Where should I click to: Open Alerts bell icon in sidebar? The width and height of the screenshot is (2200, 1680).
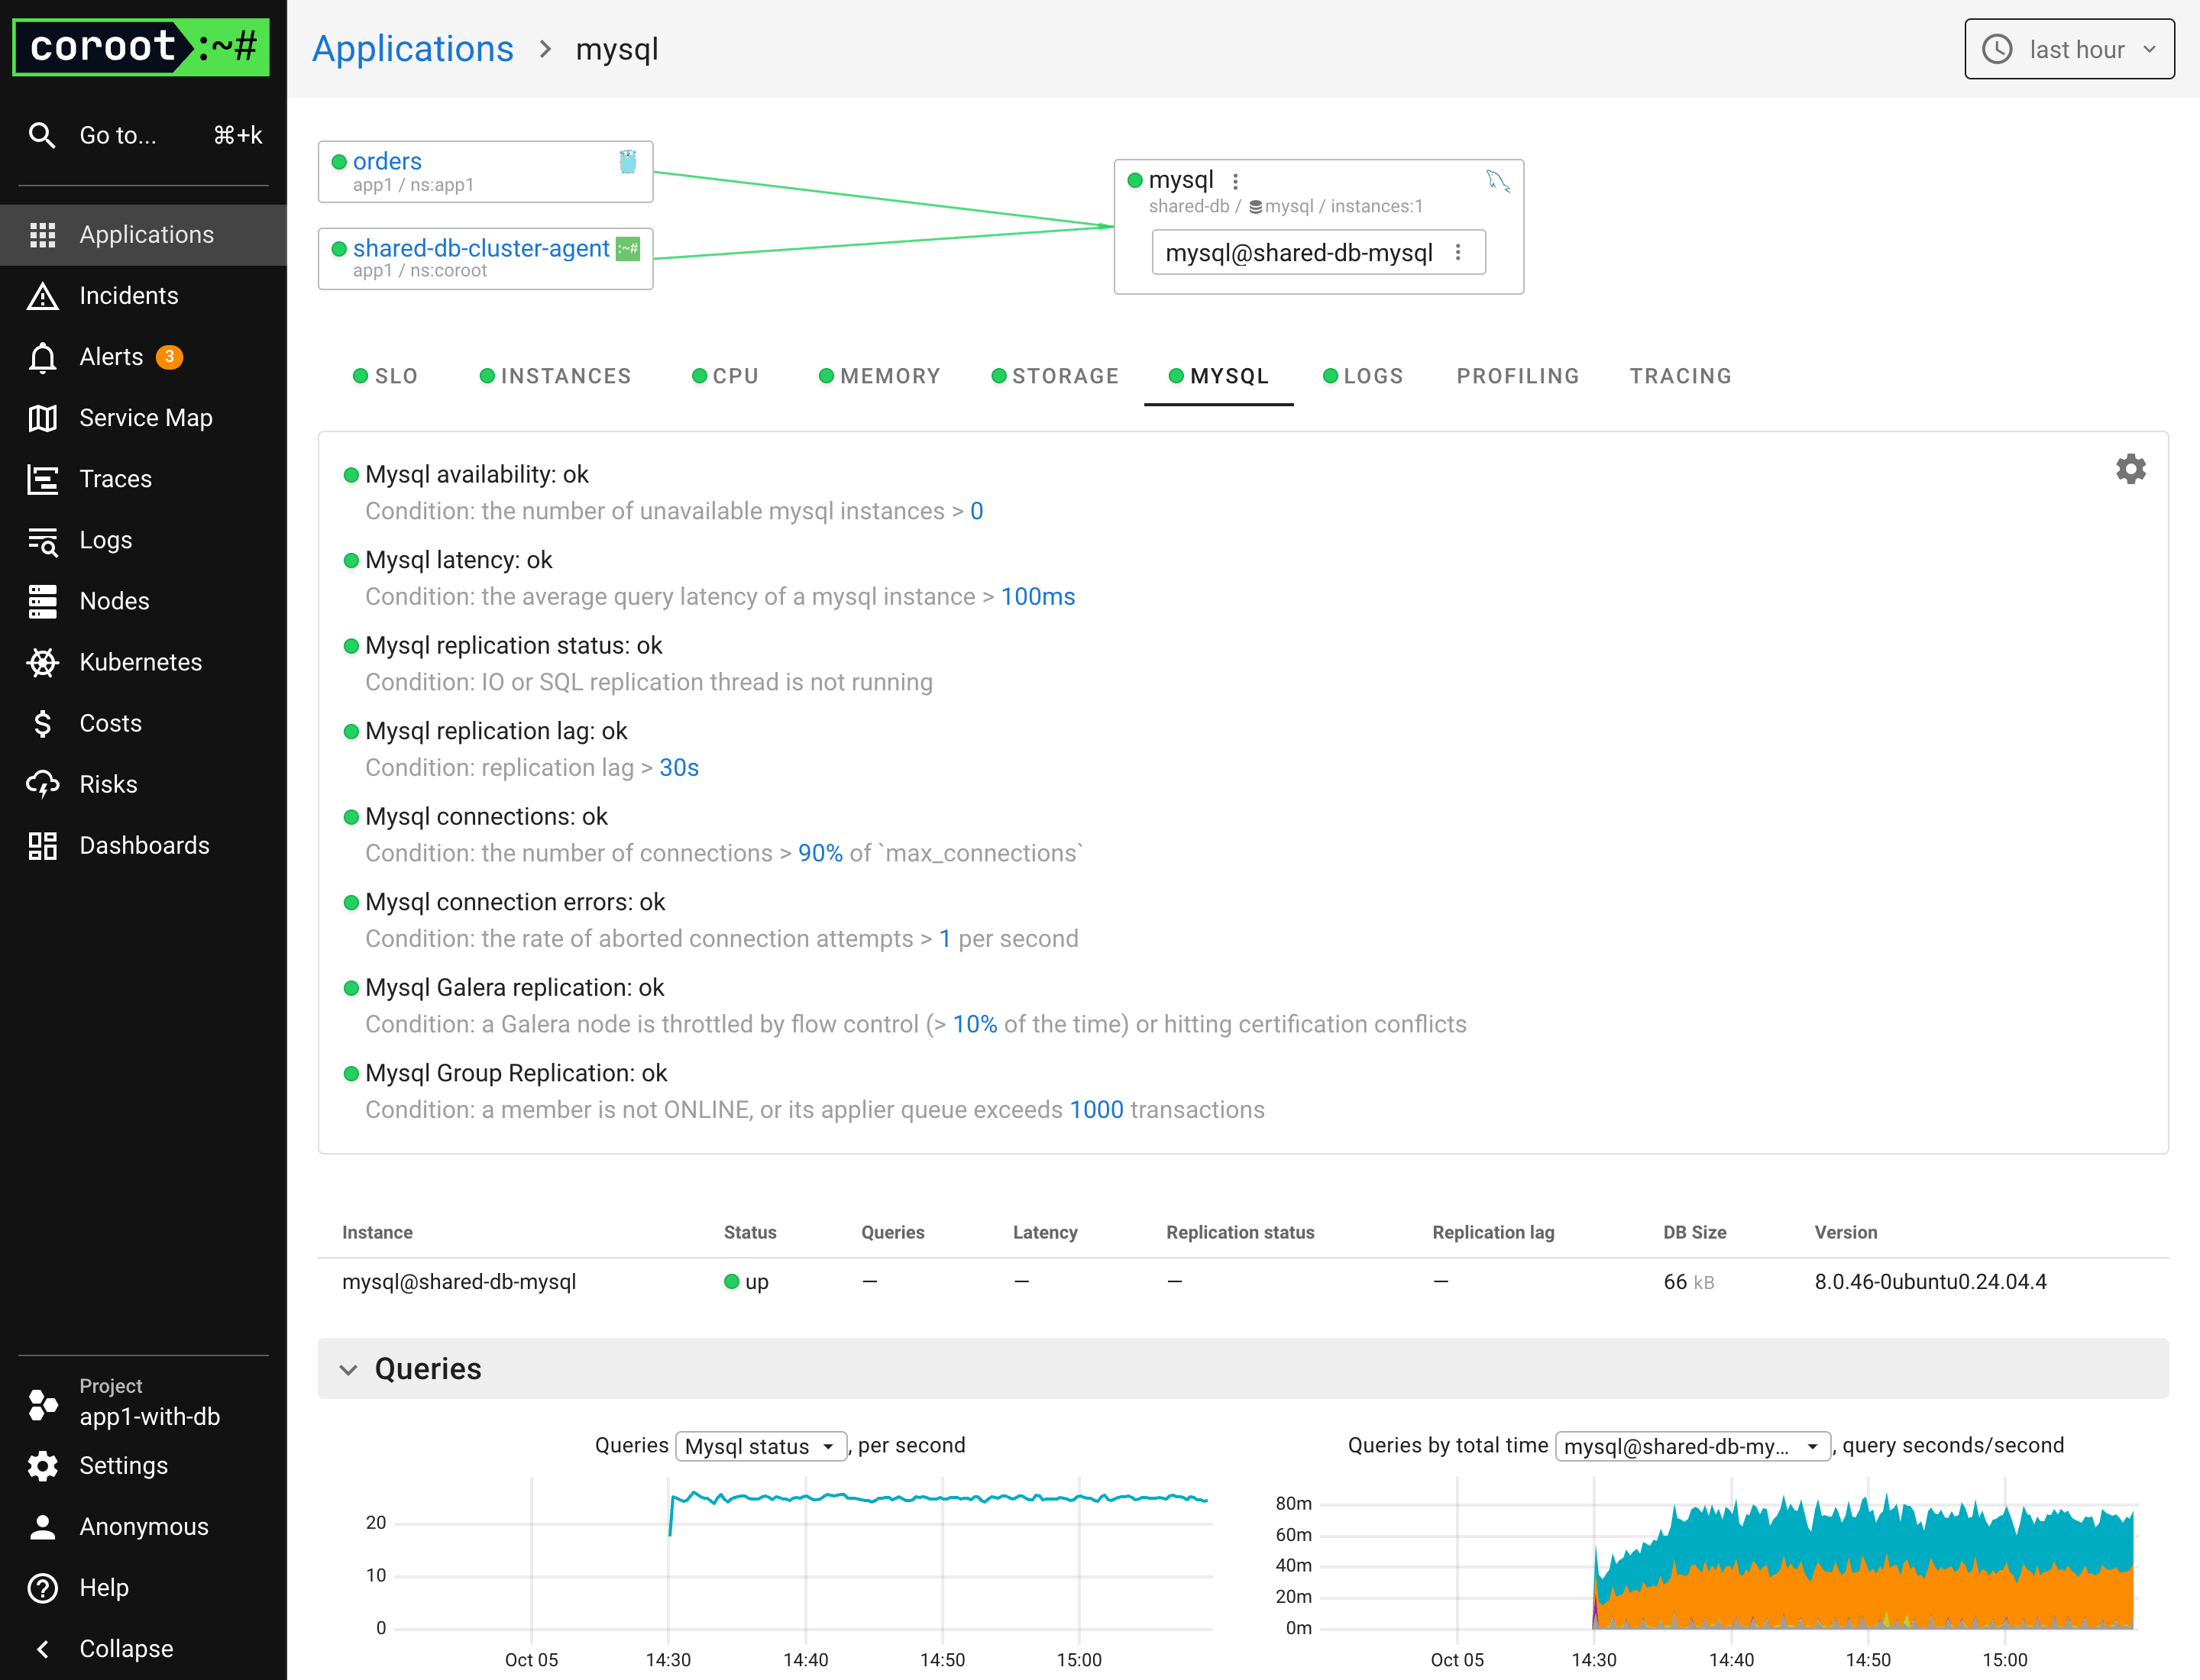[42, 357]
